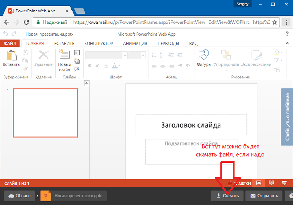
Task: Toggle the Заметки notes pane
Action: click(x=240, y=183)
